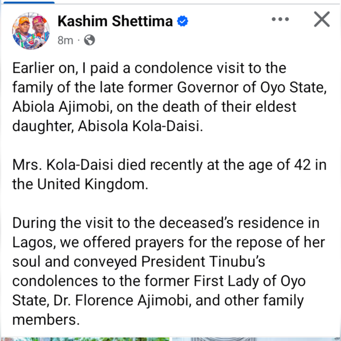Image resolution: width=341 pixels, height=341 pixels.
Task: Click the globe public audience icon
Action: pos(90,40)
